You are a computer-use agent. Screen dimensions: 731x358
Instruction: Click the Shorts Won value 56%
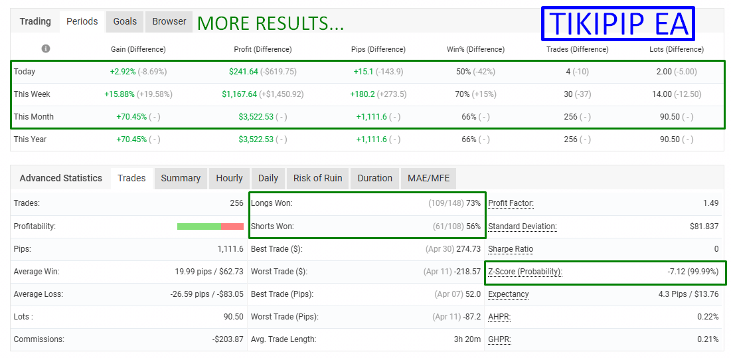pyautogui.click(x=473, y=226)
